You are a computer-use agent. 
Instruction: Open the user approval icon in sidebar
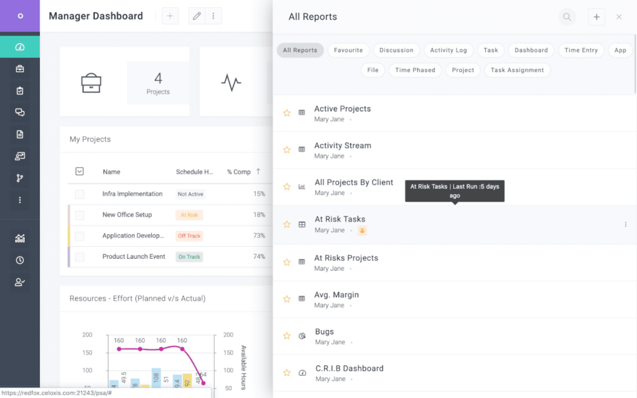tap(19, 282)
